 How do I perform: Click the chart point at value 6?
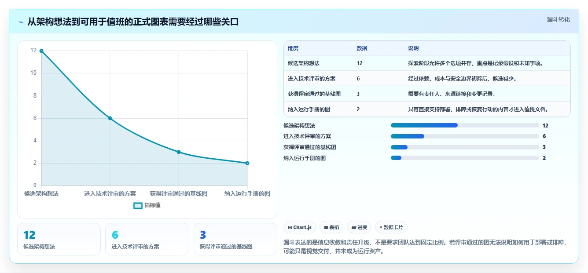110,118
